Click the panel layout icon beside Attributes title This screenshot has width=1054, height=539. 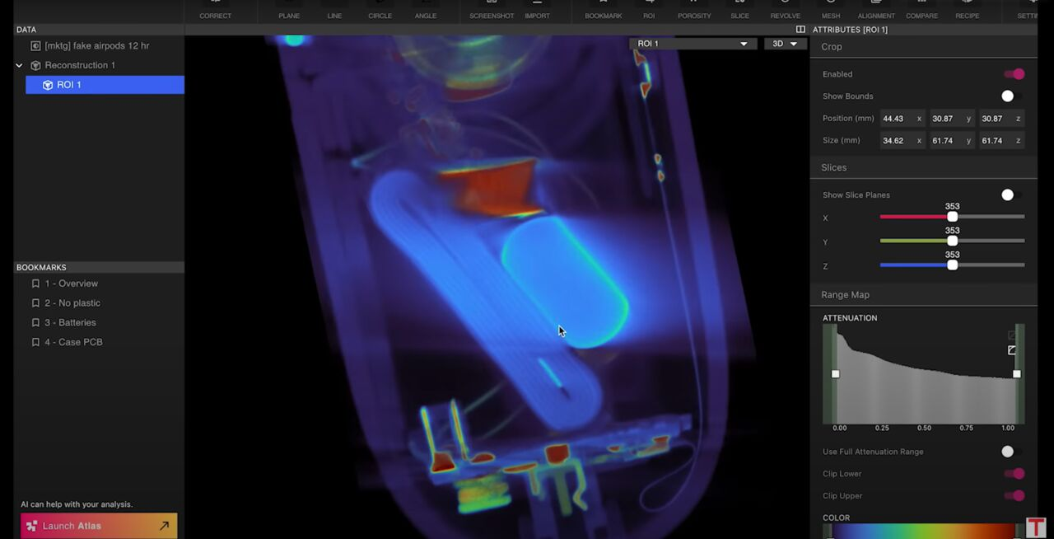(800, 30)
